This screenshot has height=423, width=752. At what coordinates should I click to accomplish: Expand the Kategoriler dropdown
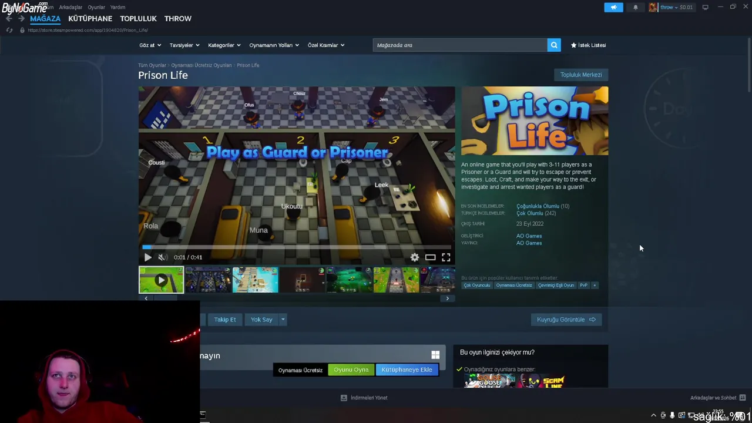(224, 45)
